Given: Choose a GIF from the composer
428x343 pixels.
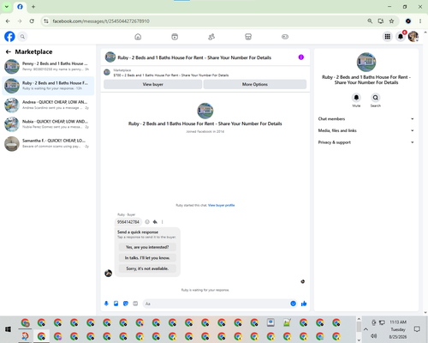Looking at the screenshot, I should click(x=135, y=304).
